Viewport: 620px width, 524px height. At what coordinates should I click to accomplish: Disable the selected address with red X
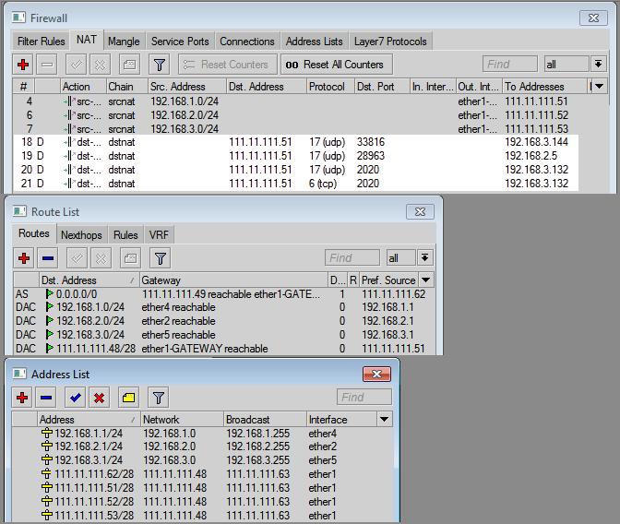coord(100,398)
